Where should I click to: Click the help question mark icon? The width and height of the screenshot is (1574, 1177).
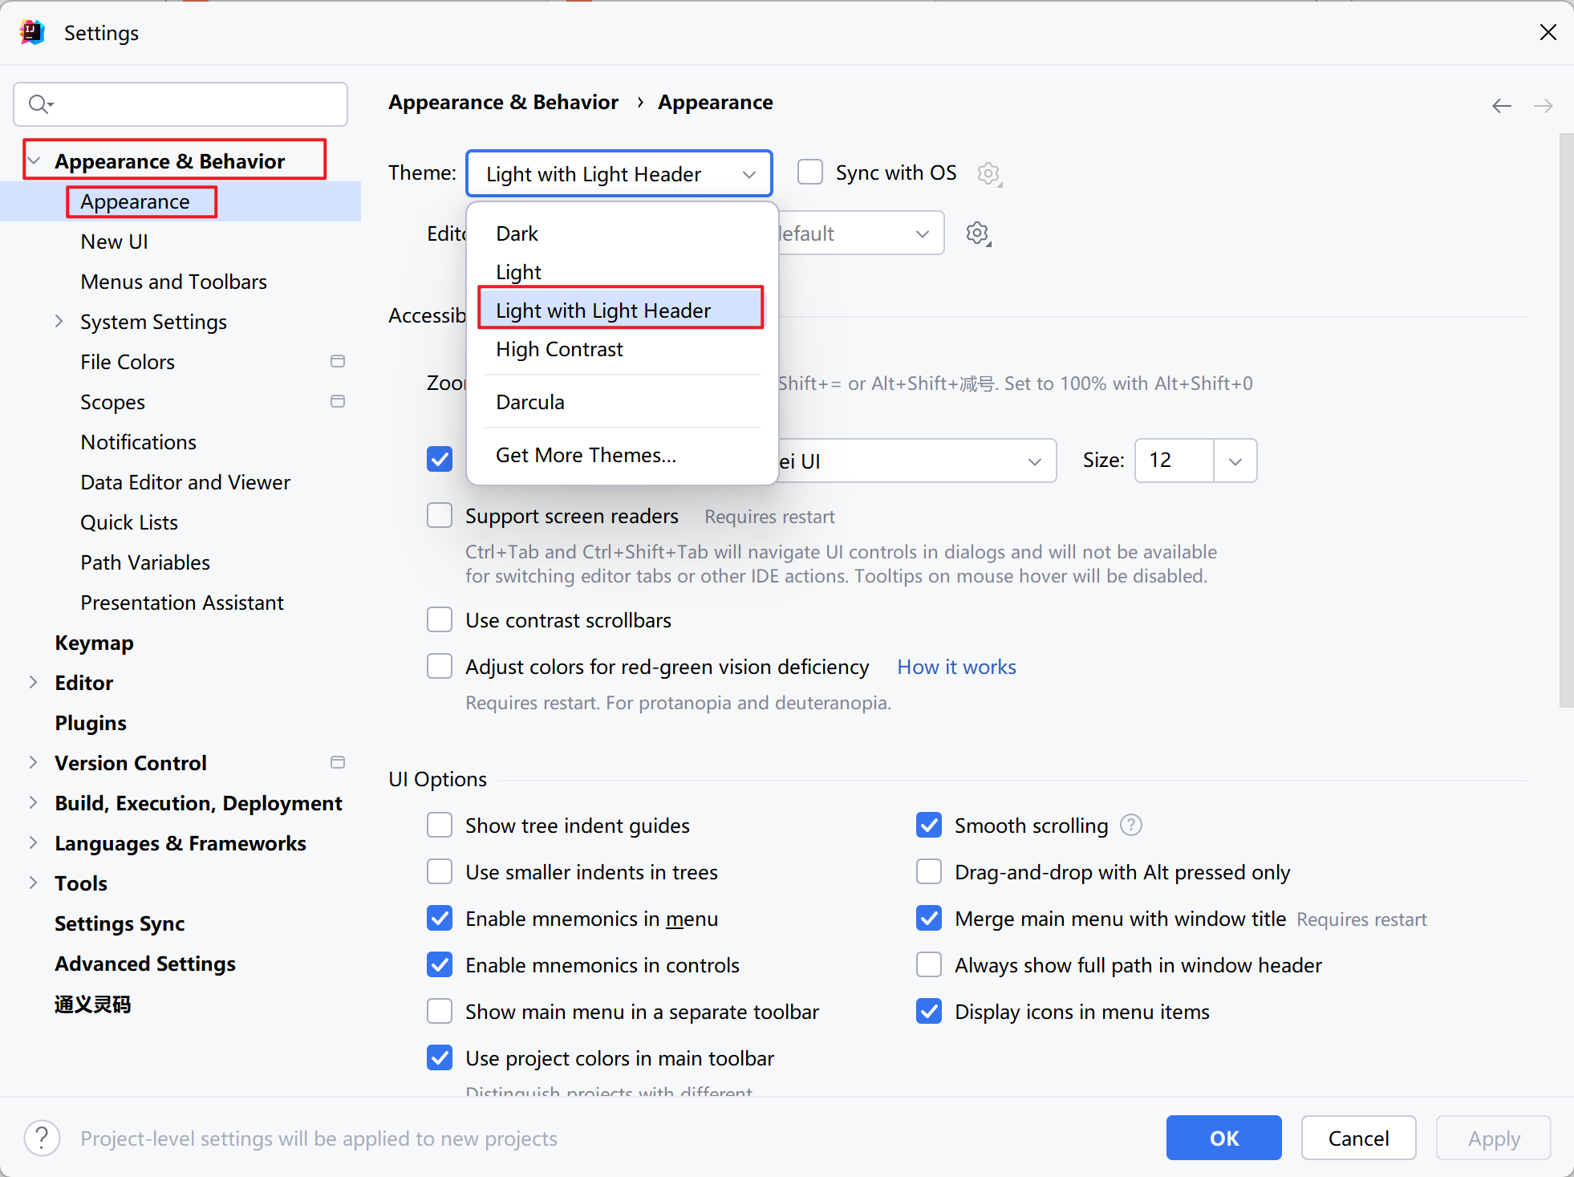43,1138
